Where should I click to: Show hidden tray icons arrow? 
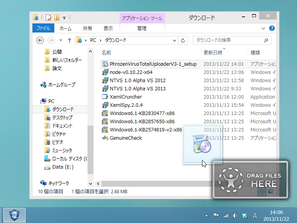coord(206,216)
